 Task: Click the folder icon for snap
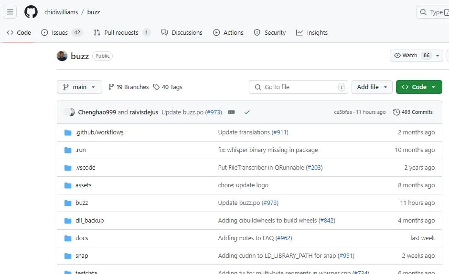pyautogui.click(x=68, y=256)
